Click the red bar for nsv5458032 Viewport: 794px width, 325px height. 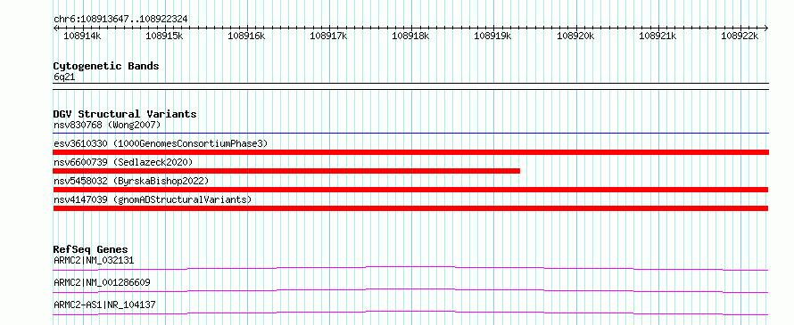click(x=410, y=190)
